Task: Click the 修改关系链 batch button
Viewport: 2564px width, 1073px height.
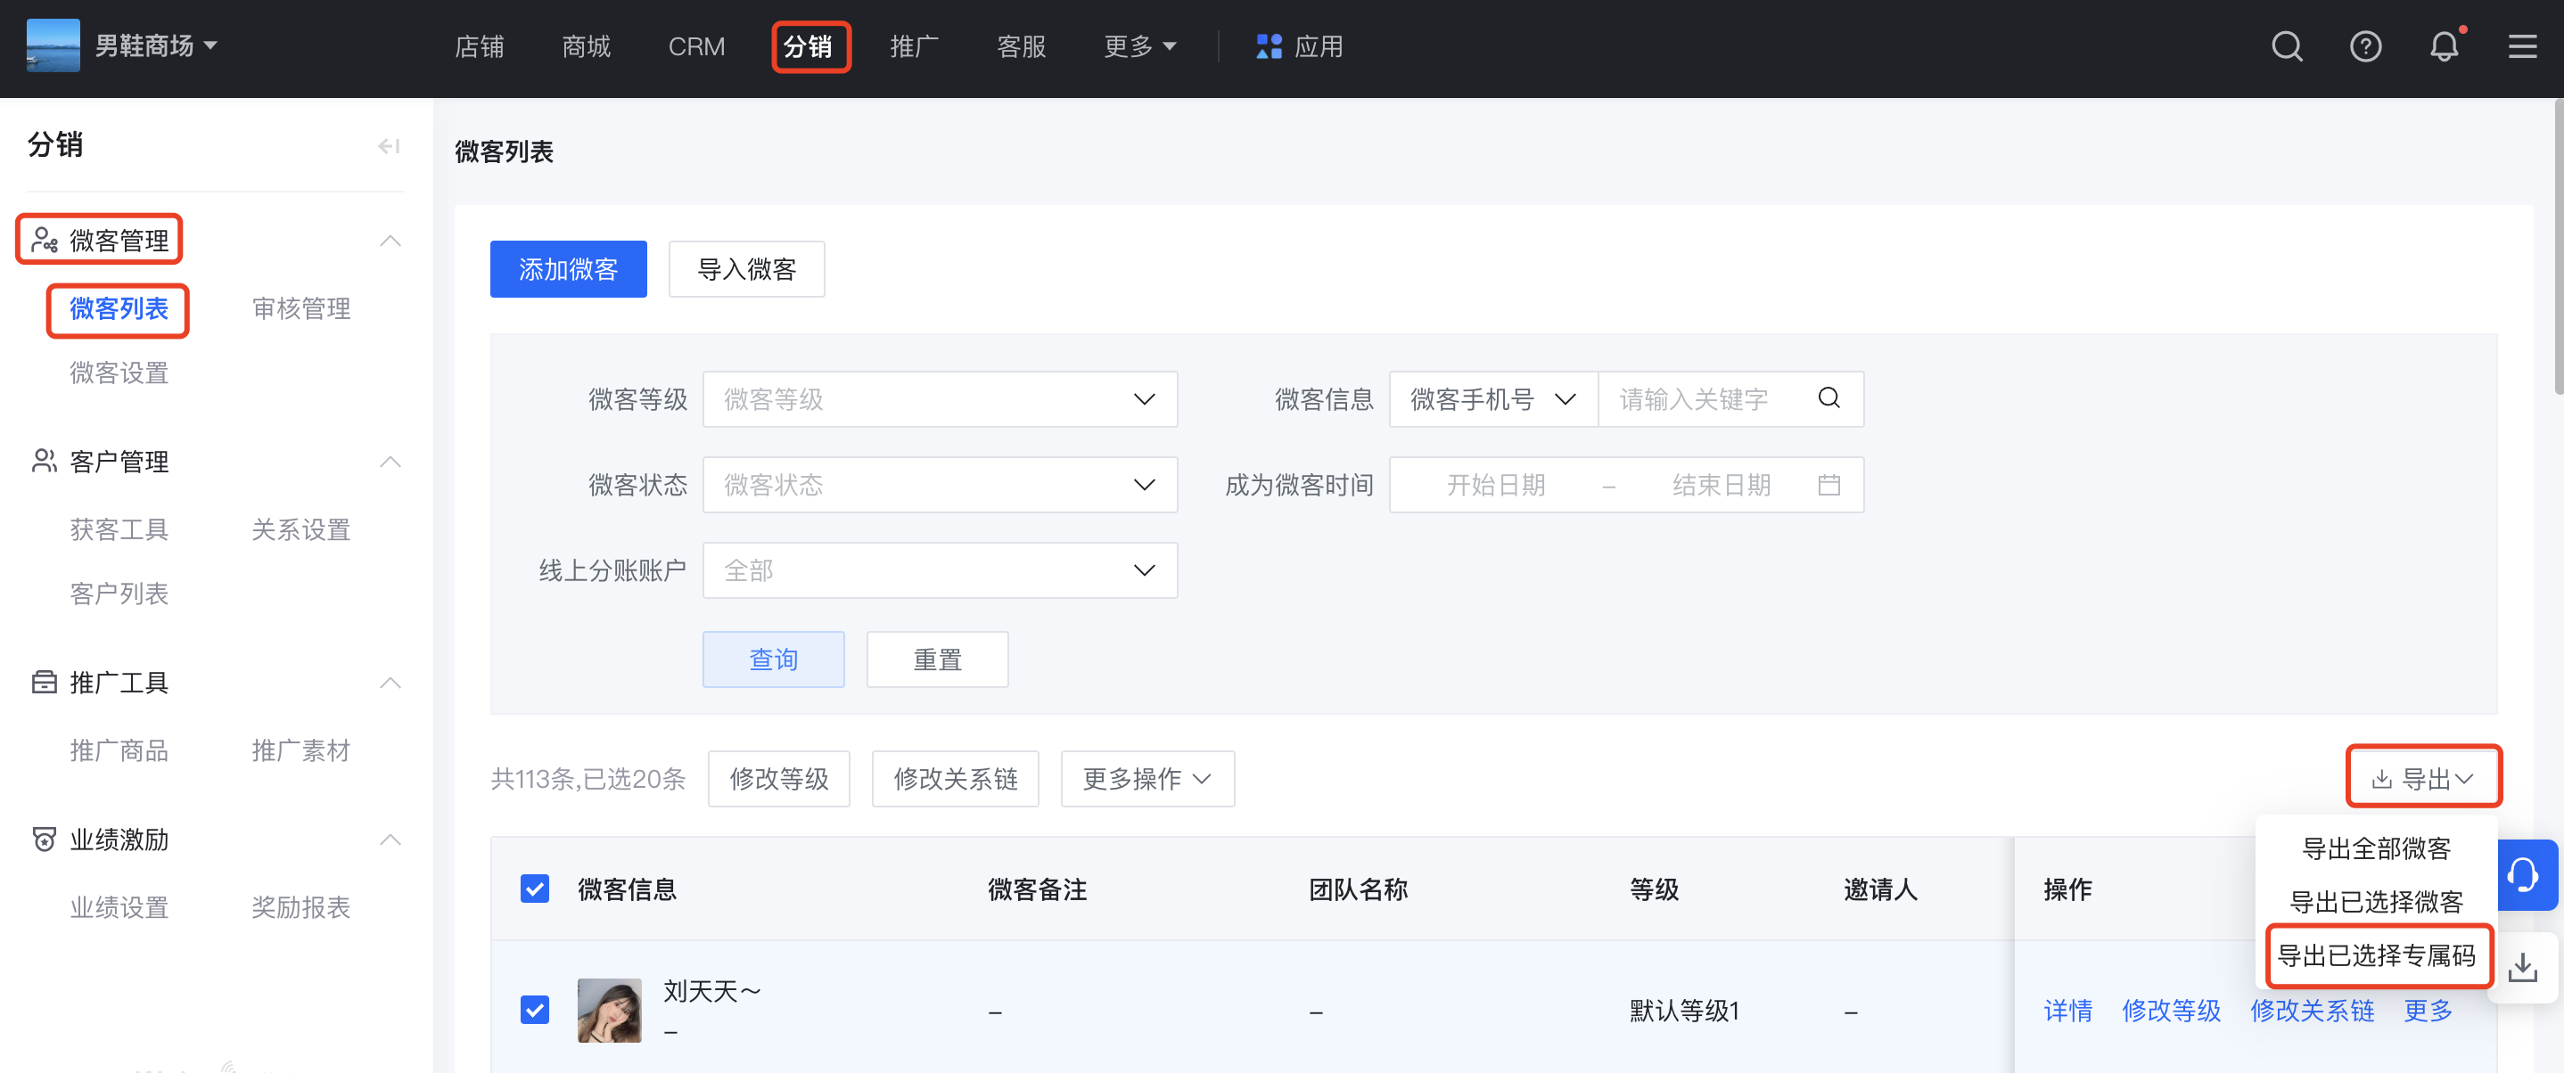Action: point(956,778)
